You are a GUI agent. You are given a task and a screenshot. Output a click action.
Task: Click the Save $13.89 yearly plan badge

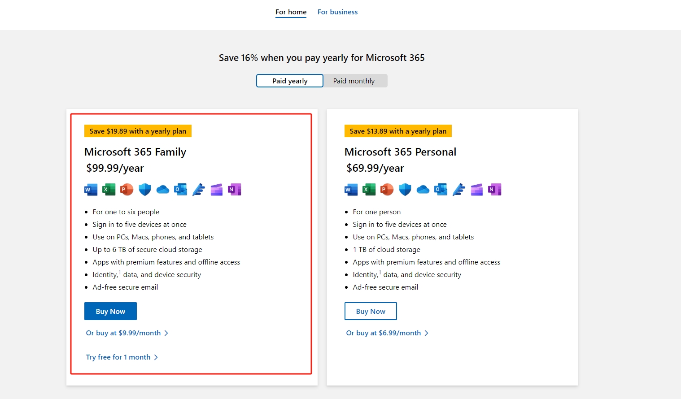(x=397, y=131)
